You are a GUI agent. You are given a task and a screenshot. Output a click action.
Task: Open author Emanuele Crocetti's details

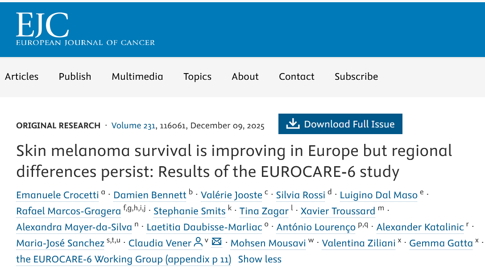pos(58,195)
